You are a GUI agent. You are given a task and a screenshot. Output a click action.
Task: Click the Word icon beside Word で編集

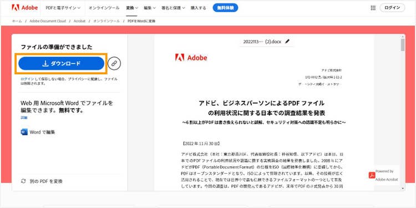(x=24, y=132)
